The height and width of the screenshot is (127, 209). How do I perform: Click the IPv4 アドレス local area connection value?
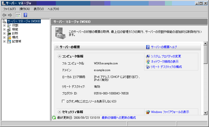[x=117, y=78]
